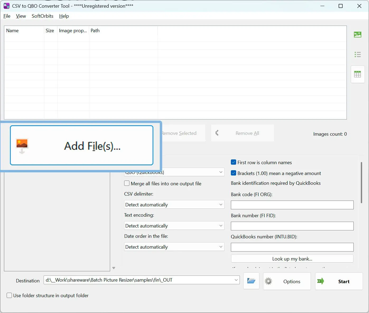Click the 'Date order in the file:' label
This screenshot has width=369, height=313.
[x=146, y=236]
